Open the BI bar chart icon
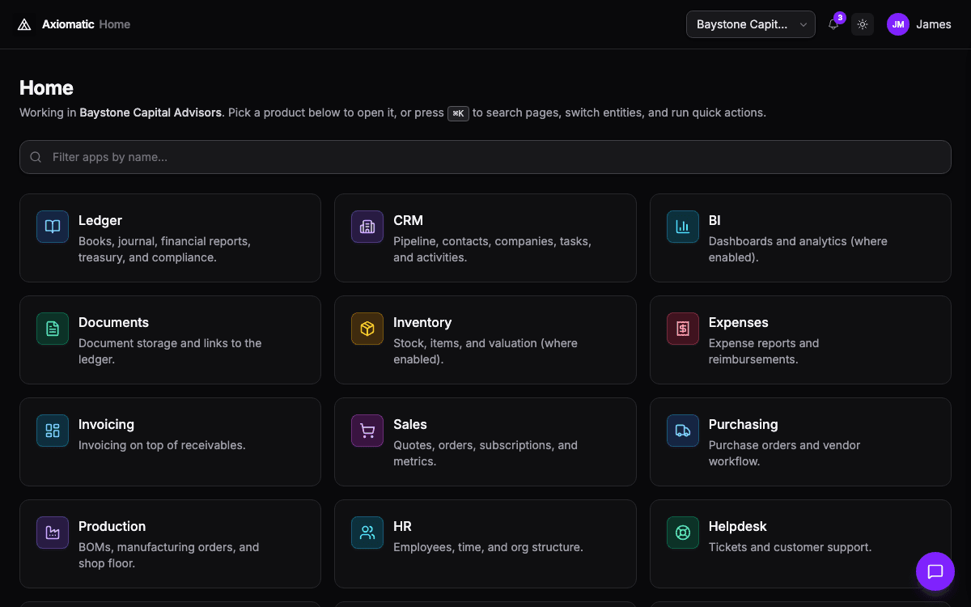Image resolution: width=971 pixels, height=607 pixels. tap(683, 227)
